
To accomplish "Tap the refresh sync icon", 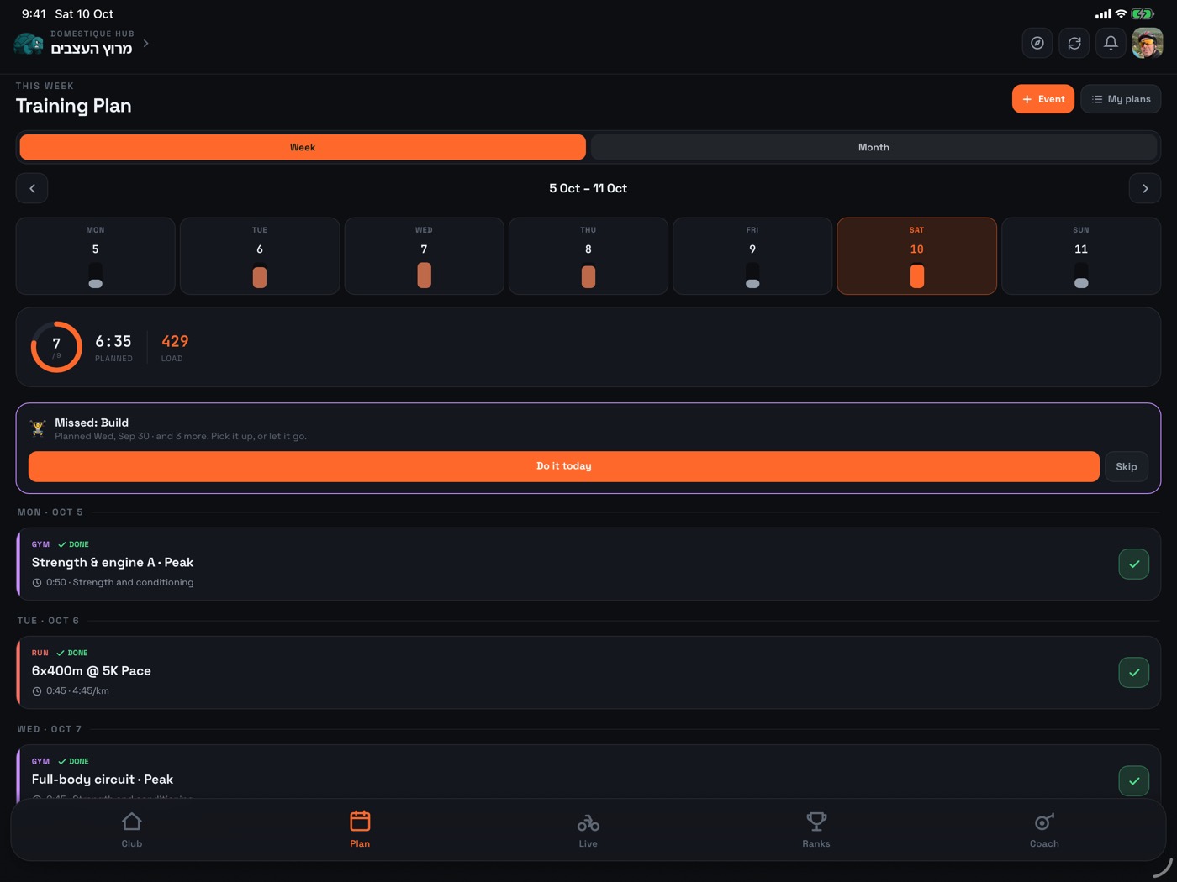I will click(x=1074, y=43).
